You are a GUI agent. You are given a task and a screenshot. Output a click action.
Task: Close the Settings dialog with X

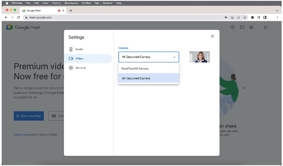(x=212, y=36)
